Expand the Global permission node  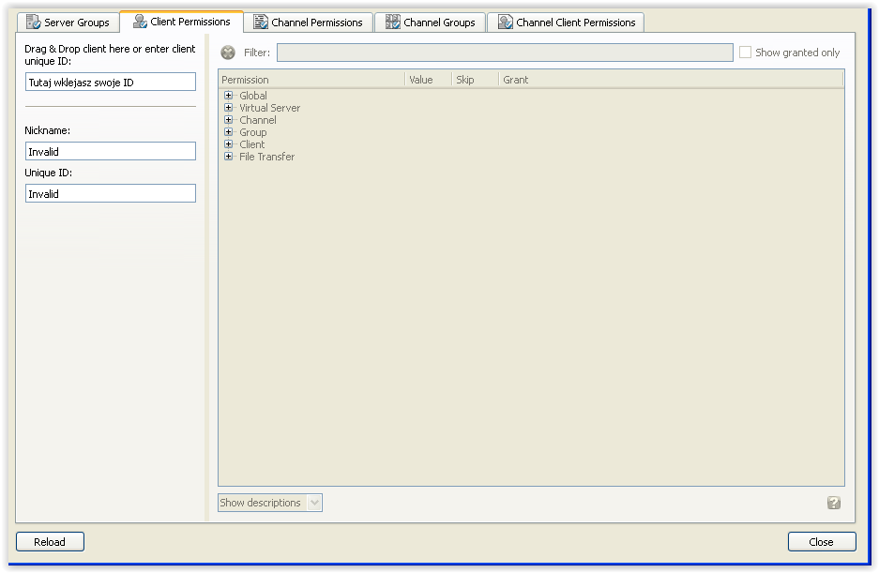pyautogui.click(x=228, y=96)
